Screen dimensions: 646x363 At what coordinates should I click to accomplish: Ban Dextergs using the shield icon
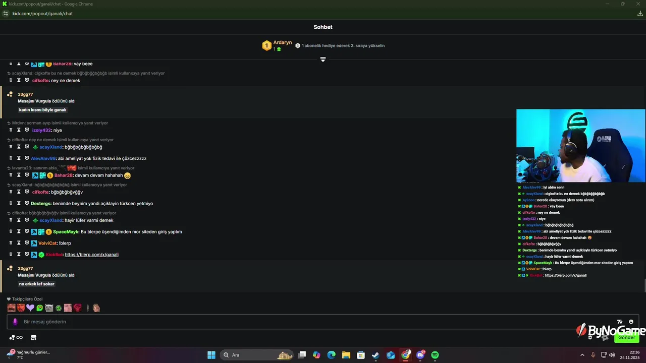(27, 203)
